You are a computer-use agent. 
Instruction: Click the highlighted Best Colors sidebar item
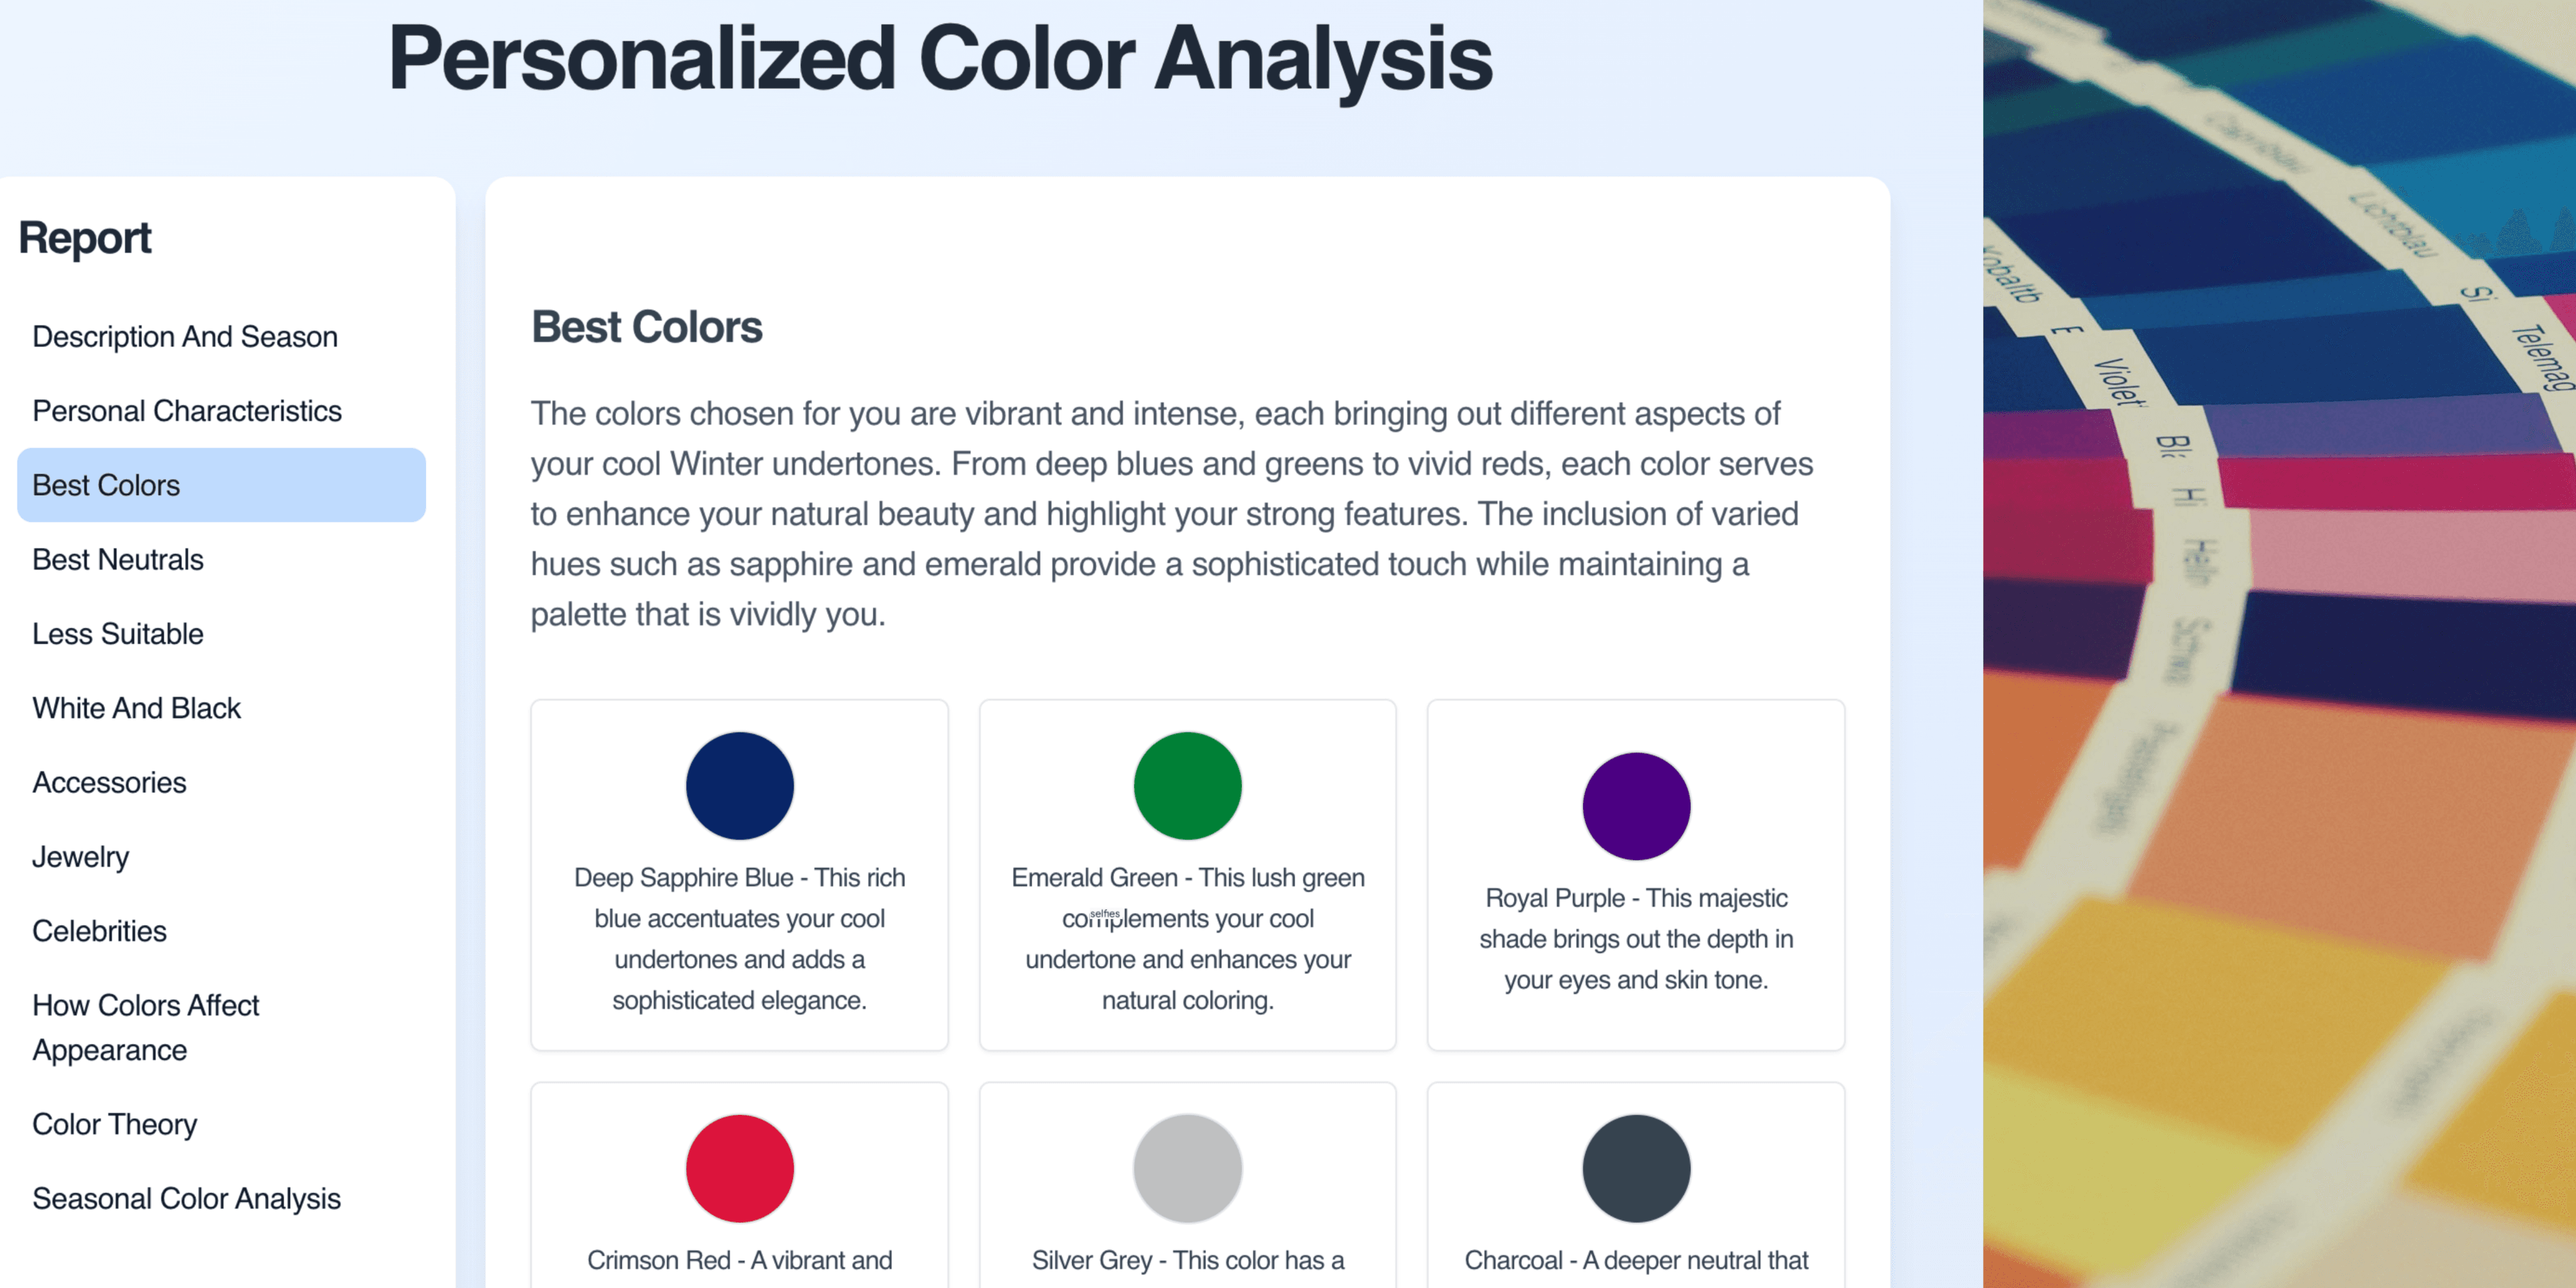[x=221, y=485]
